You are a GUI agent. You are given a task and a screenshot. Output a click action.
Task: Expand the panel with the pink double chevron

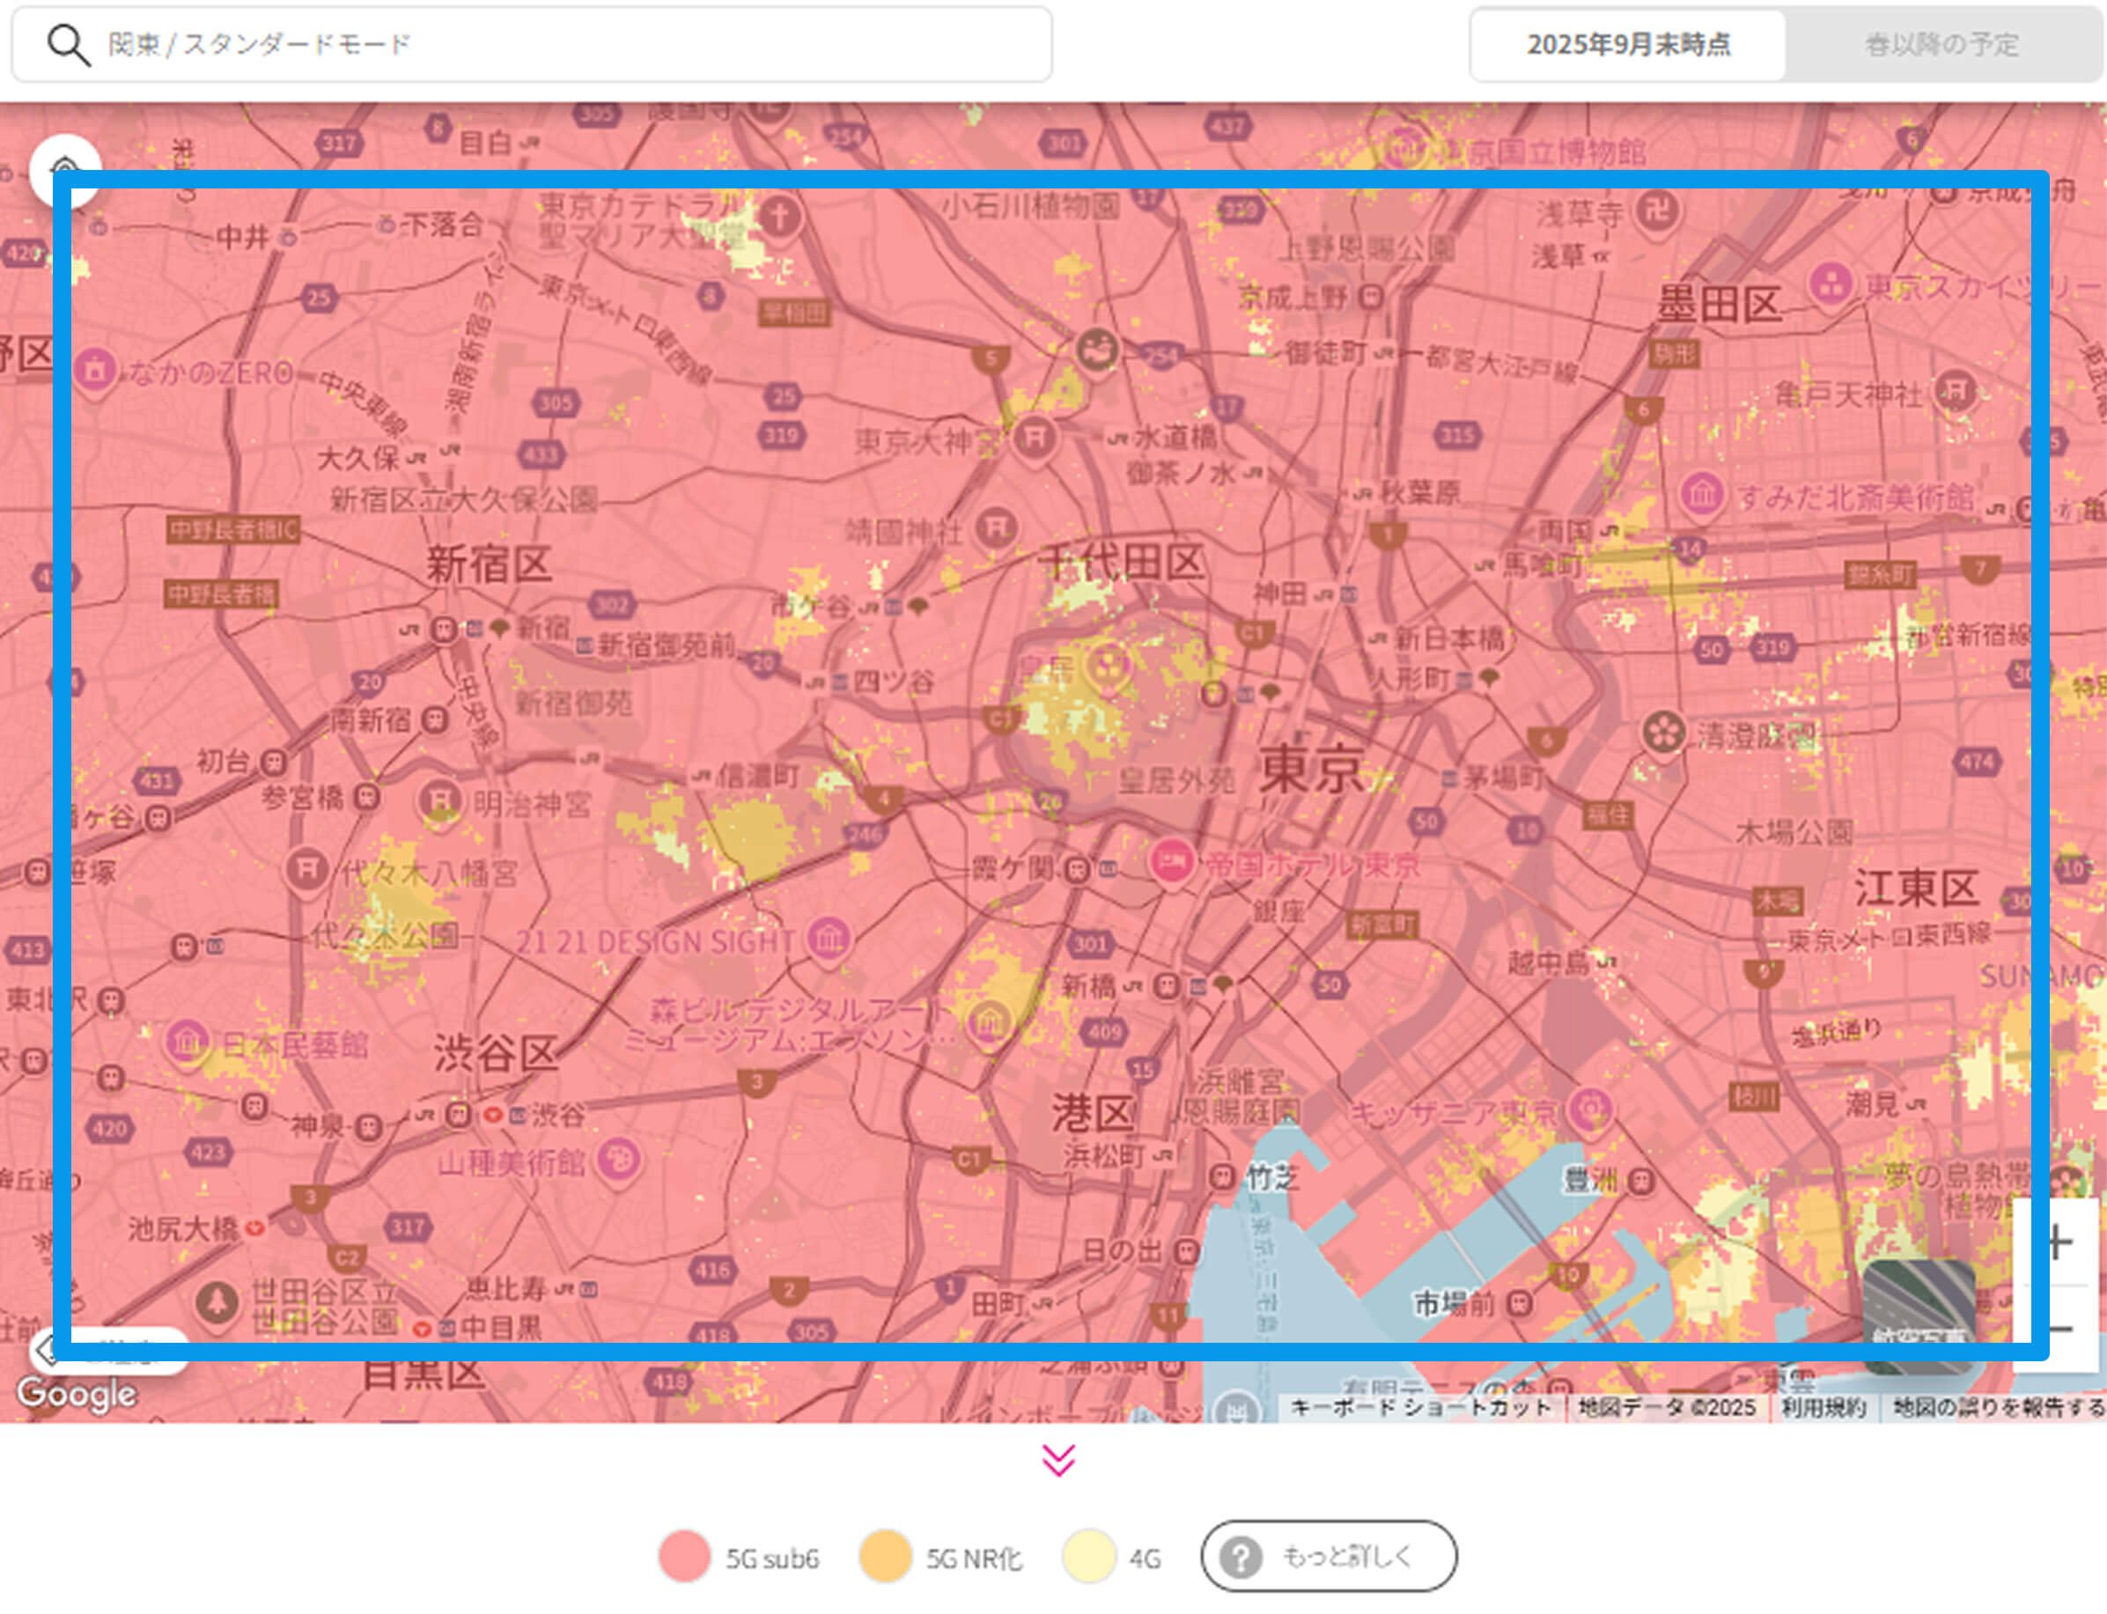coord(1057,1459)
